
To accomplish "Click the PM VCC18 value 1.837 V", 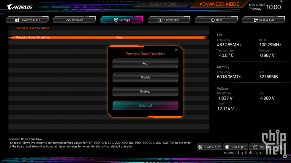I will coord(225,98).
